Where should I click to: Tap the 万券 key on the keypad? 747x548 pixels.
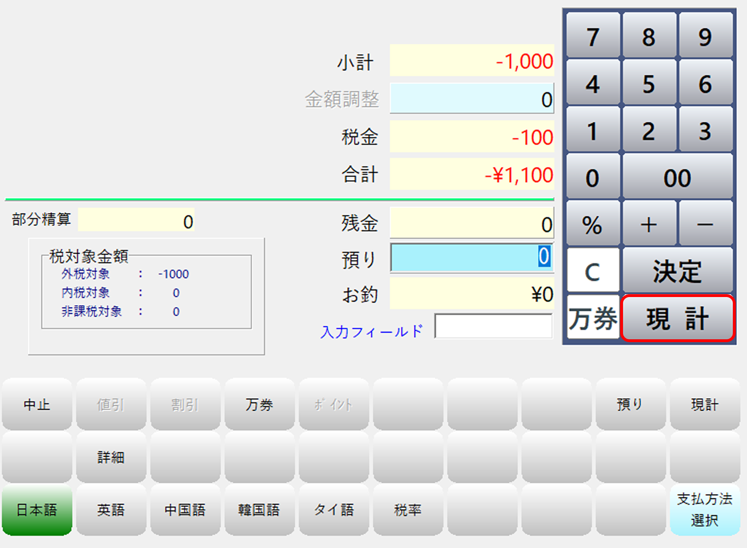pos(592,318)
